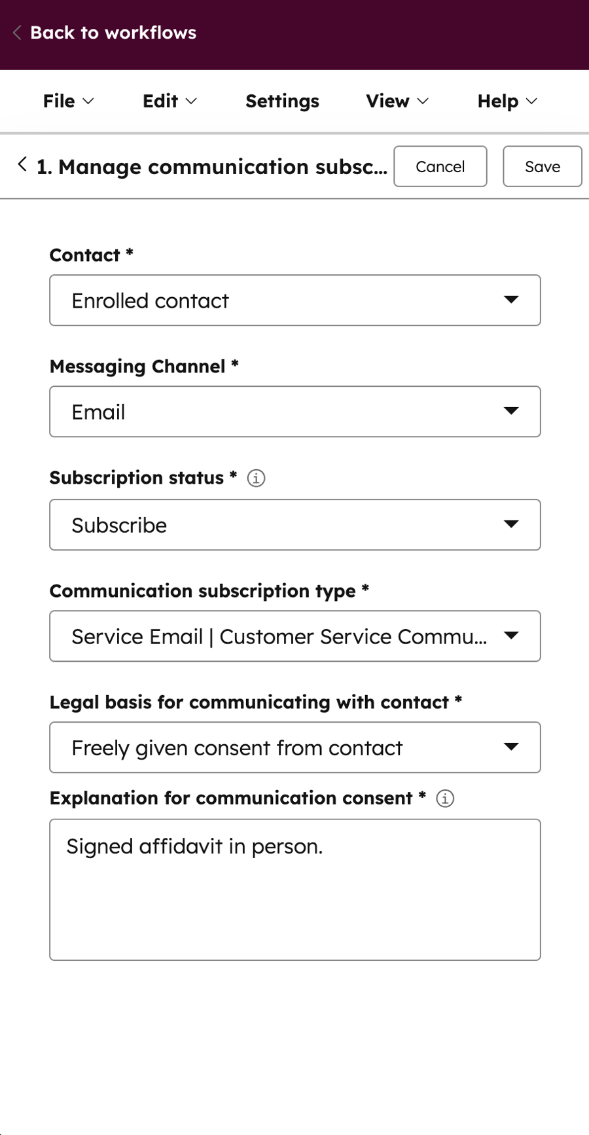The width and height of the screenshot is (589, 1135).
Task: Open the File menu
Action: pyautogui.click(x=68, y=101)
